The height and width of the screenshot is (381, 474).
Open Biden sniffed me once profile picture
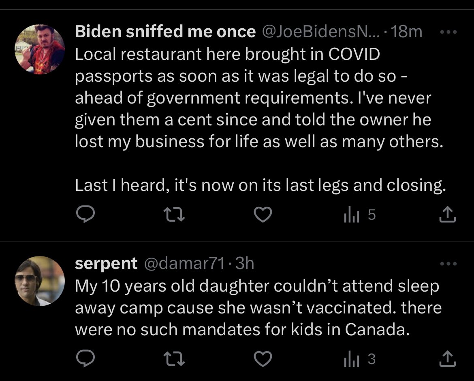40,49
